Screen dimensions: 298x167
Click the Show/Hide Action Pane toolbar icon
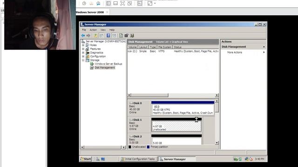point(114,36)
